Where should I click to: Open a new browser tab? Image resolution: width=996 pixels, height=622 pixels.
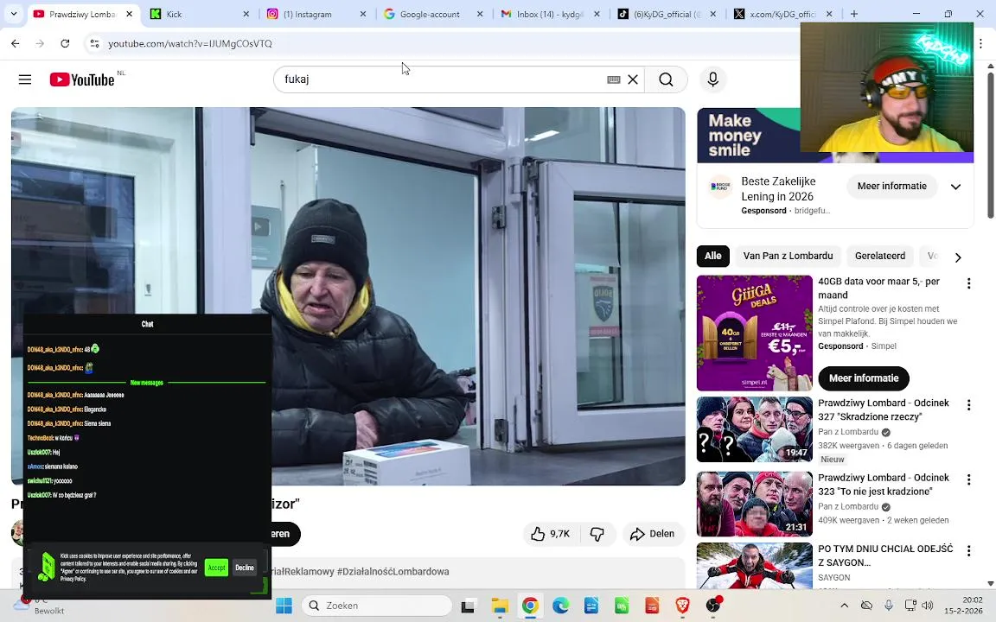853,13
